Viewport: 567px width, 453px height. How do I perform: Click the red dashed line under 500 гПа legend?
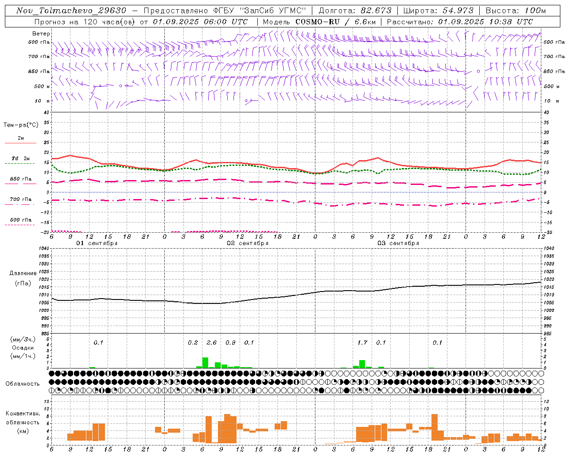(x=19, y=225)
